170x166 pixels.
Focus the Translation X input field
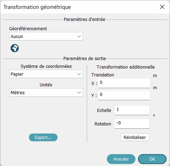(124, 83)
